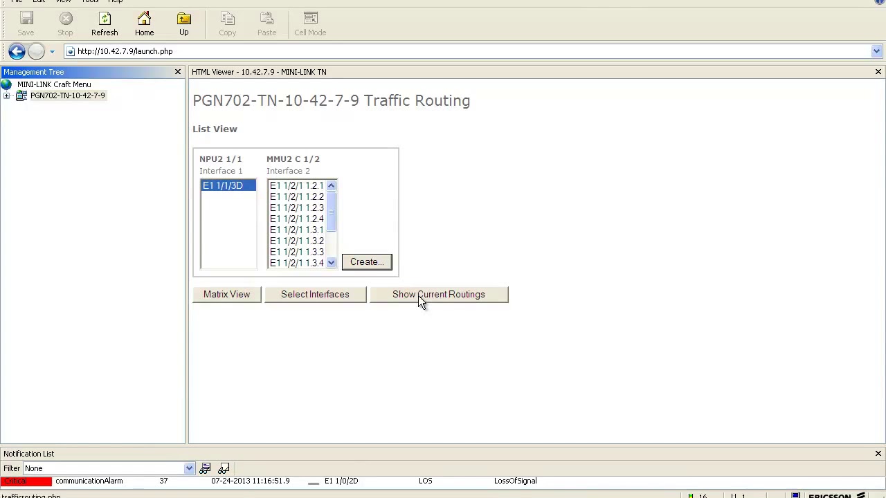Click Show Current Routings button
This screenshot has width=886, height=498.
439,295
